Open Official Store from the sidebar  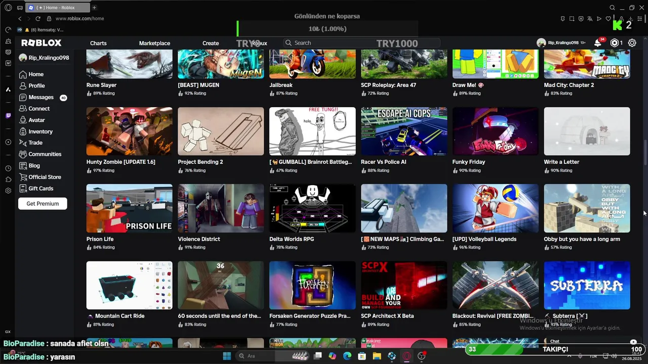(40, 177)
